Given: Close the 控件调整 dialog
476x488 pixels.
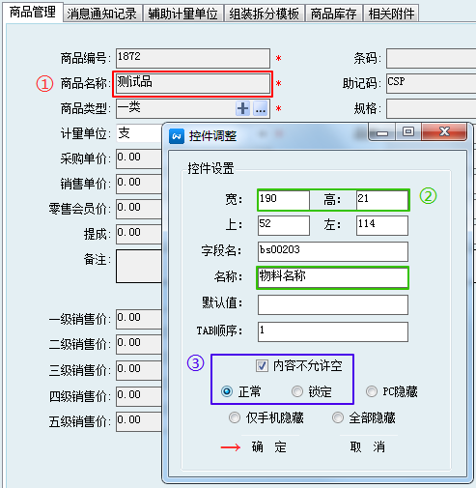Looking at the screenshot, I should 444,131.
